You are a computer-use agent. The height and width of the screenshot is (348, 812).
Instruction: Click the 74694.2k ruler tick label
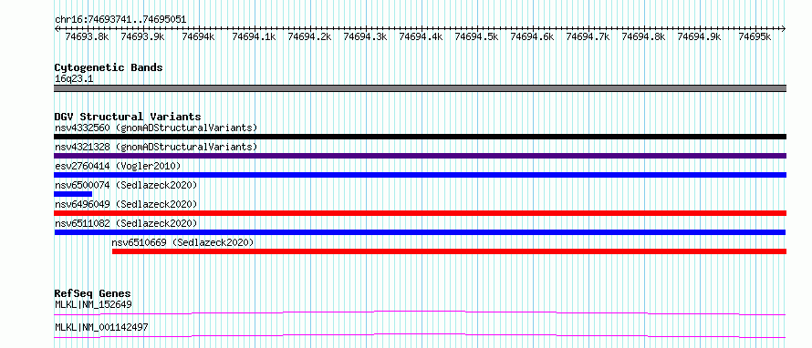[x=309, y=36]
